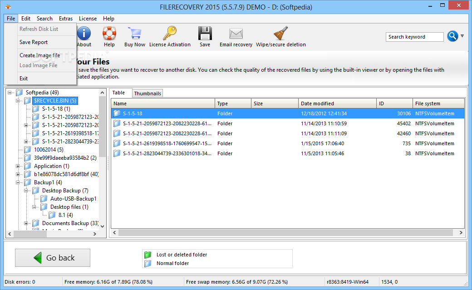Open Help lifebuoy icon
The image size is (472, 290).
109,33
